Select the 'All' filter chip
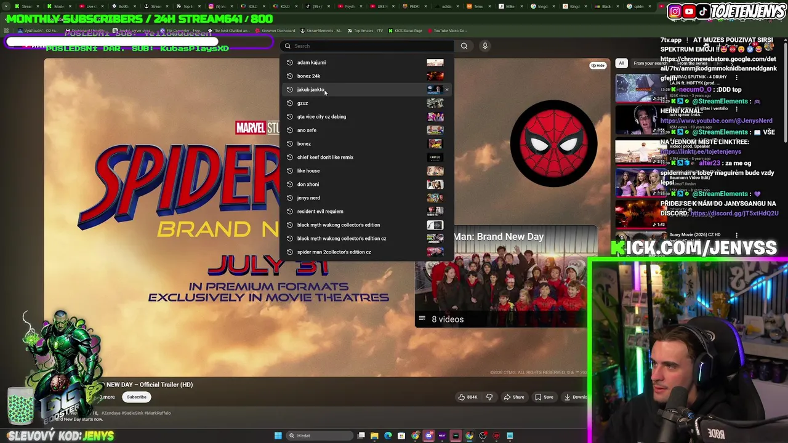Viewport: 788px width, 443px height. click(x=622, y=63)
